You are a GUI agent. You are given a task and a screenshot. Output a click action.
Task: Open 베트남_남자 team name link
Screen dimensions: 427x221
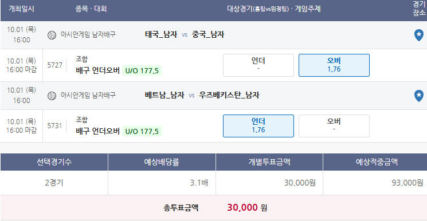164,95
